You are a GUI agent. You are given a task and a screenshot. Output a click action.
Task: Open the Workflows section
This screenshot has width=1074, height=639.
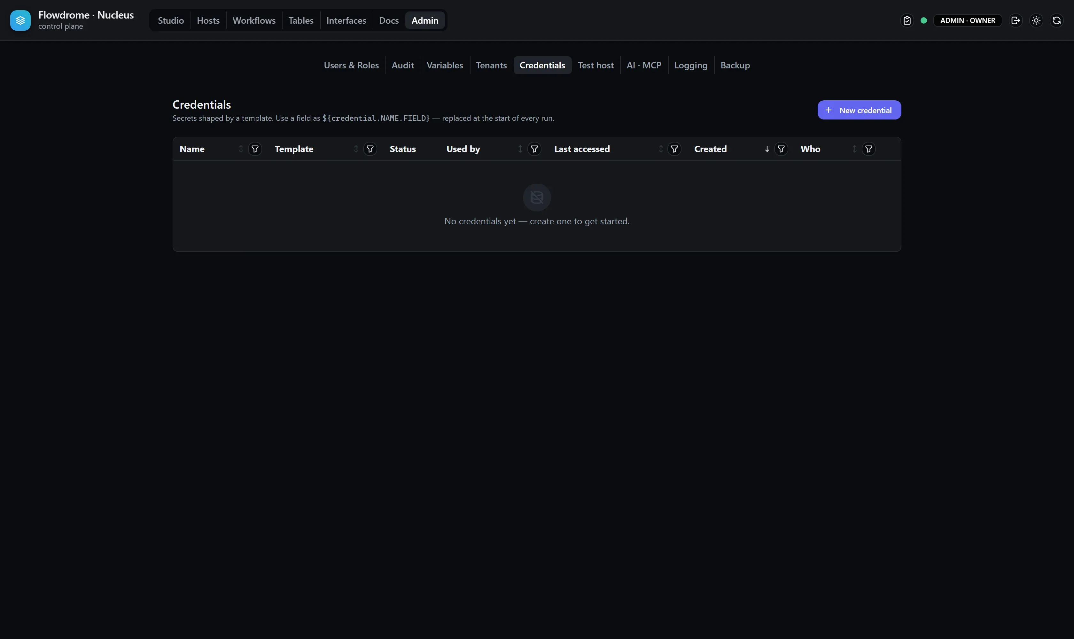tap(254, 20)
